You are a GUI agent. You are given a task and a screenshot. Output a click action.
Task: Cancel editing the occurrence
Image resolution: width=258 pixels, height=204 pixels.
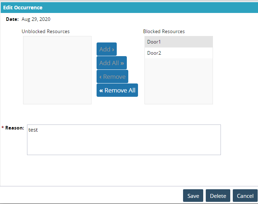point(245,196)
